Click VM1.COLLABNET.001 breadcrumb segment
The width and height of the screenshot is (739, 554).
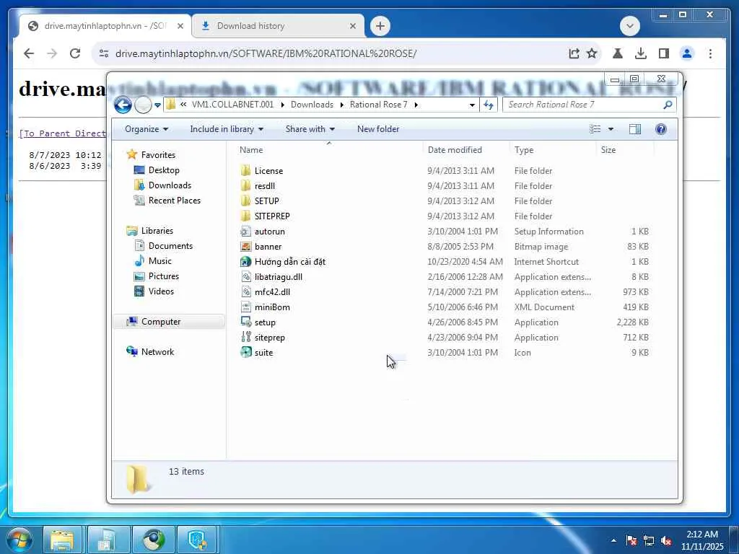pyautogui.click(x=232, y=105)
